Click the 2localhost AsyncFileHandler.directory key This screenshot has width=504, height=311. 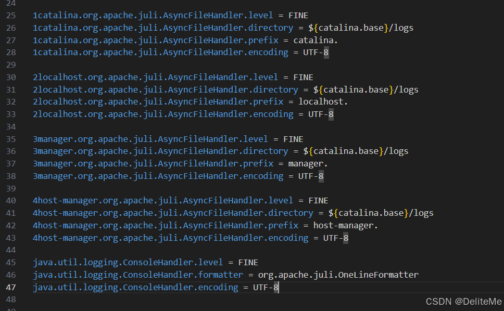point(166,89)
